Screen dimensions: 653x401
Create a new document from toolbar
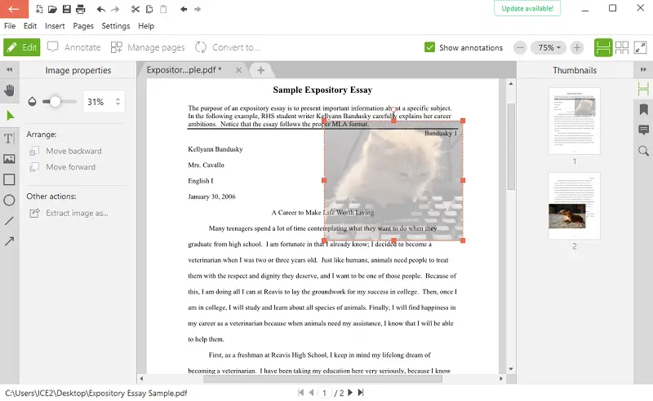[x=38, y=9]
